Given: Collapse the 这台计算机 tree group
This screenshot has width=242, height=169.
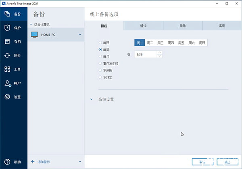Looking at the screenshot, I should coord(31,25).
